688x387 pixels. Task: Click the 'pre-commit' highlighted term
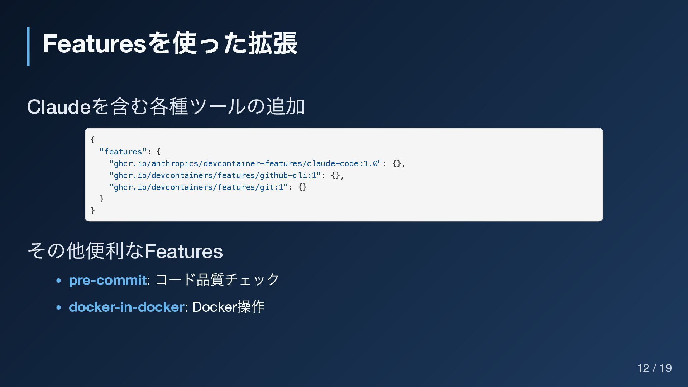[x=107, y=280]
